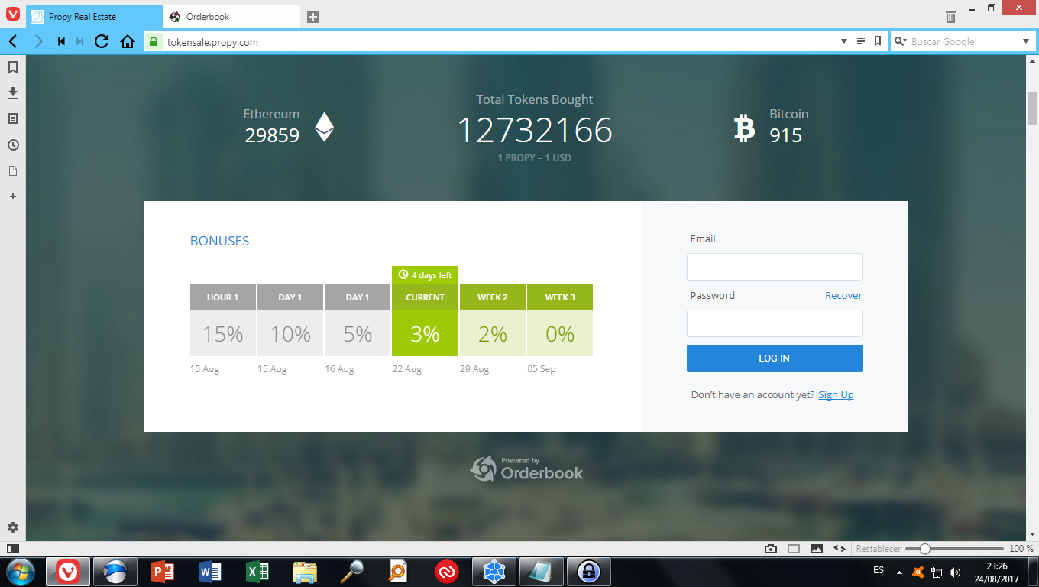Click the volume icon in system tray
Screen dimensions: 1039x587
point(955,572)
